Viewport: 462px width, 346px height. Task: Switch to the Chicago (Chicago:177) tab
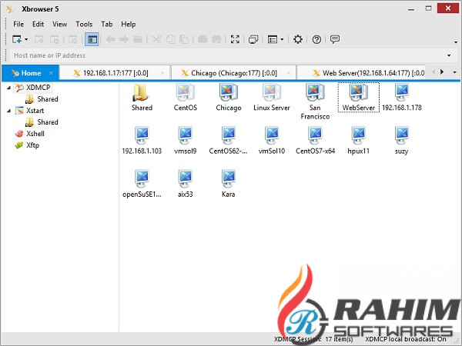(234, 73)
